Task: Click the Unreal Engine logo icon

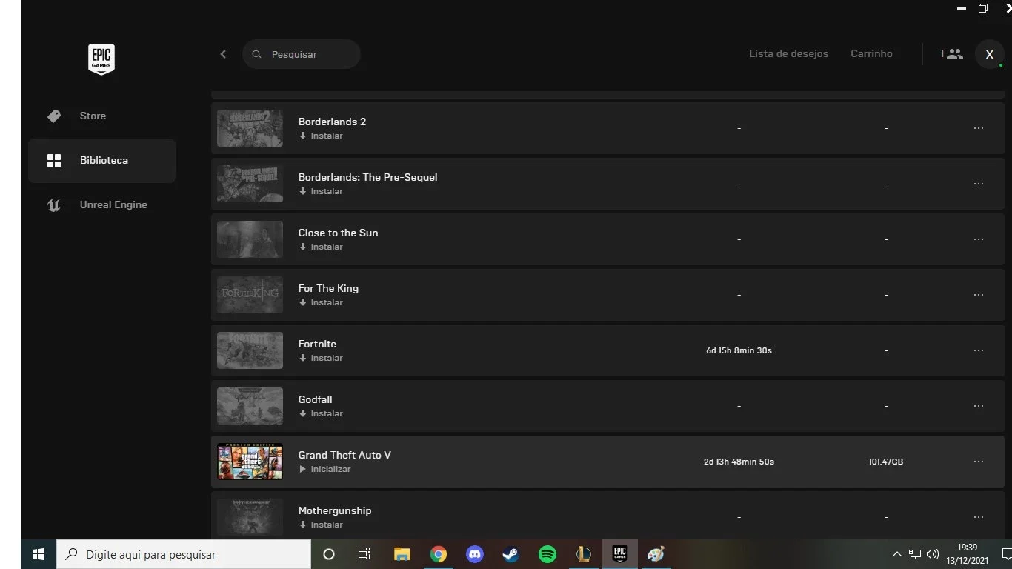Action: [x=54, y=205]
